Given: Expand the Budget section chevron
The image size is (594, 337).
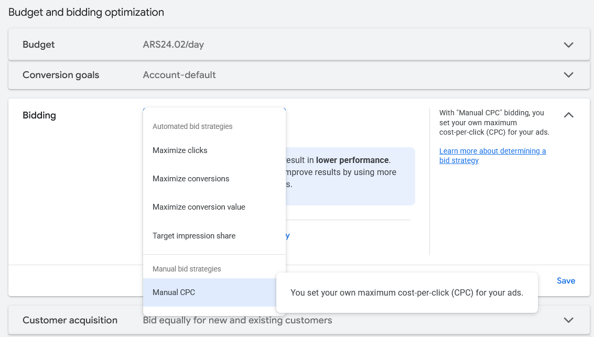Looking at the screenshot, I should (568, 45).
